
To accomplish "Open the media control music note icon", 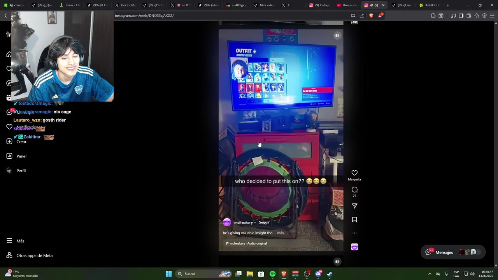I will click(453, 16).
